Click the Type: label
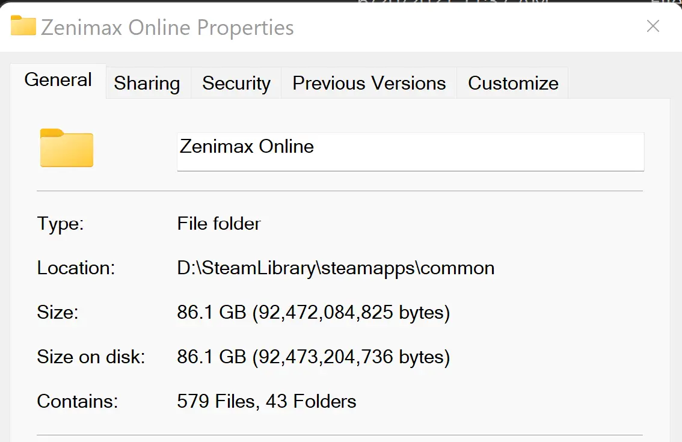 61,224
